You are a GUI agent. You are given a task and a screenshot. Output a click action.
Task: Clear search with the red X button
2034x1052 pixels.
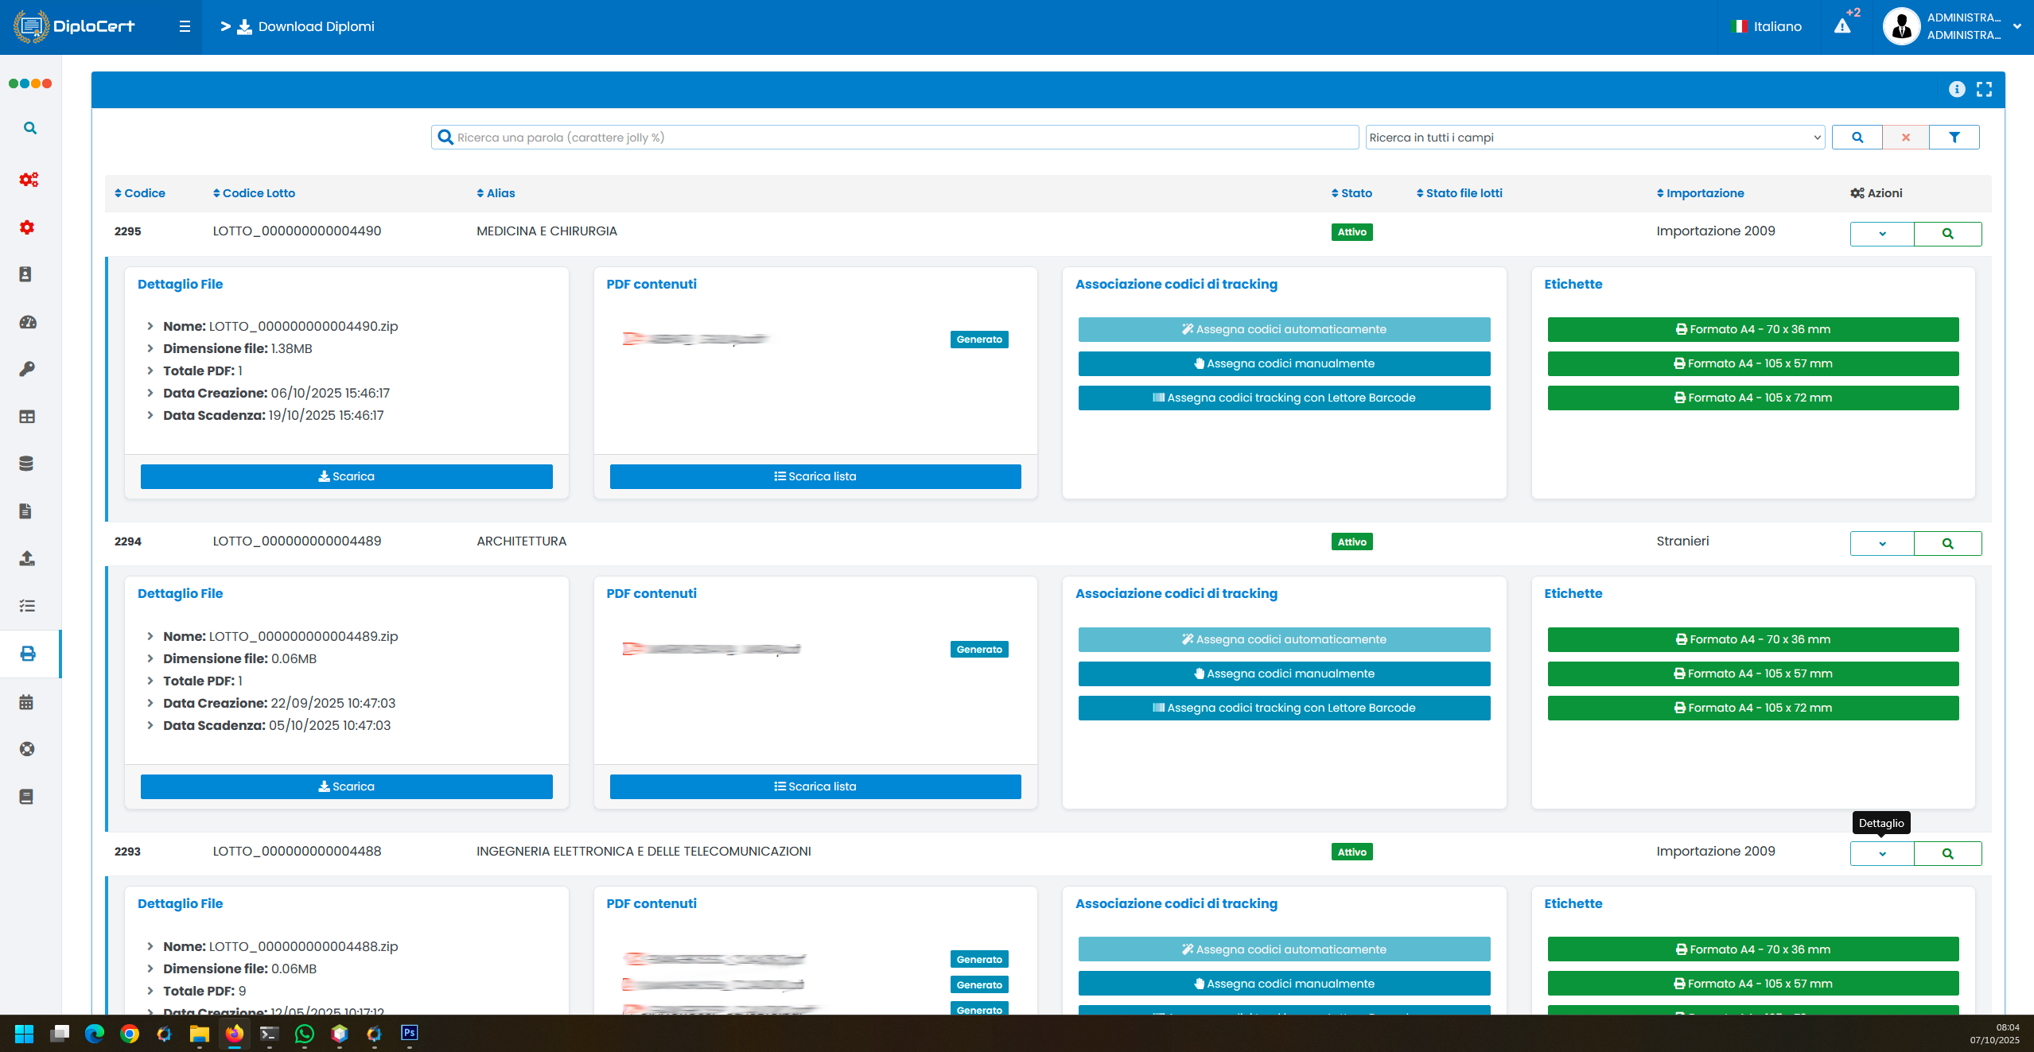tap(1906, 138)
